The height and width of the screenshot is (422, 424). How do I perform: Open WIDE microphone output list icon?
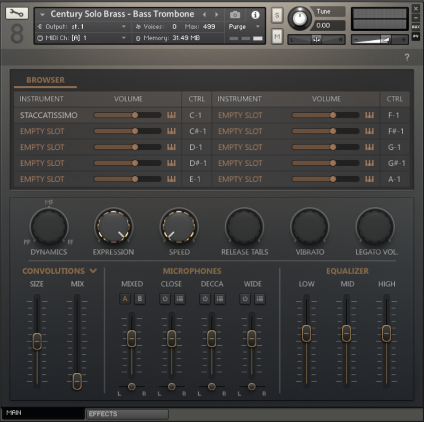coord(260,299)
